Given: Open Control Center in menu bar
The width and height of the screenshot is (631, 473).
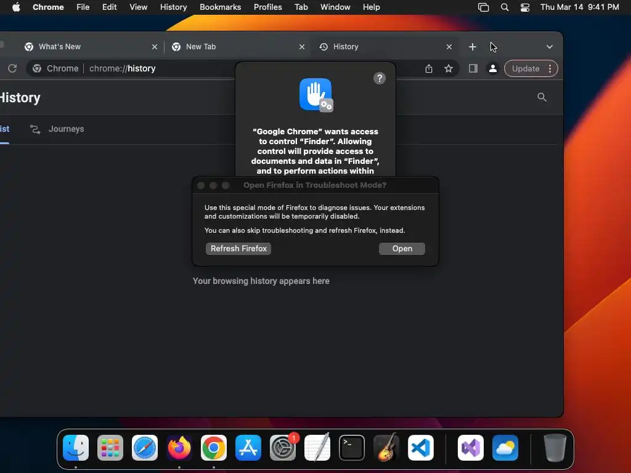Looking at the screenshot, I should (x=525, y=7).
